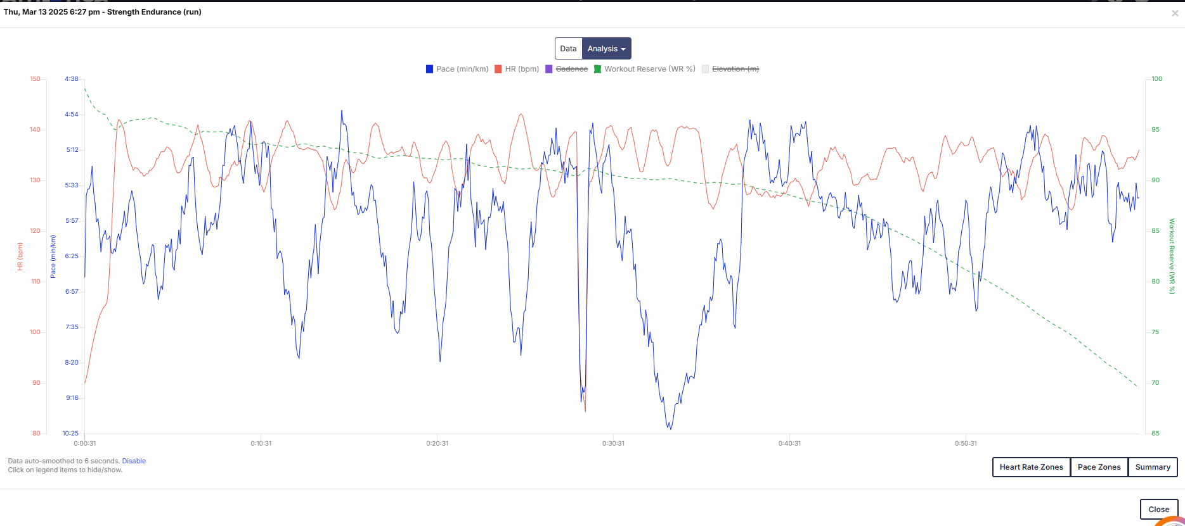Click the 'Workout Reserve (WR %)' axis title
1185x526 pixels.
click(x=1172, y=256)
